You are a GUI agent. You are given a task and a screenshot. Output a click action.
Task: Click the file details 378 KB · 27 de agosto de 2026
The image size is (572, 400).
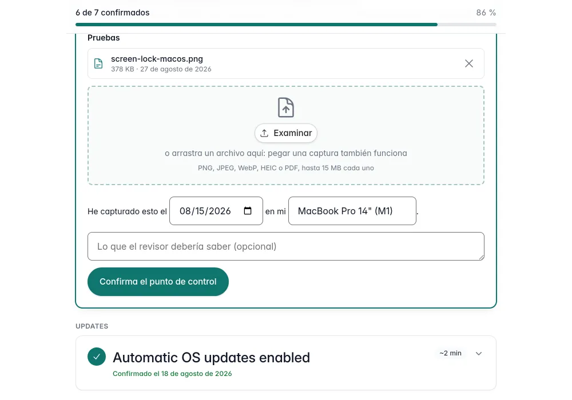point(161,69)
